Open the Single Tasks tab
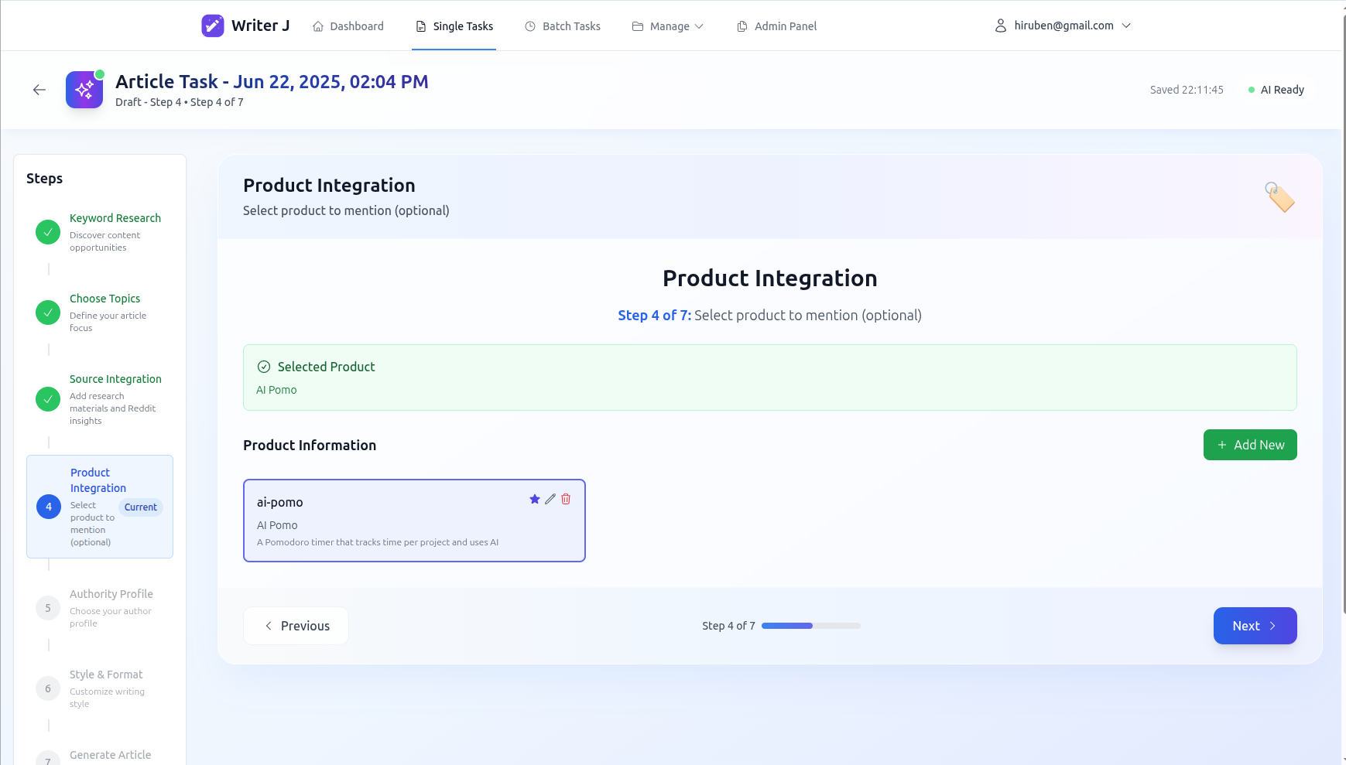This screenshot has width=1346, height=765. click(454, 26)
